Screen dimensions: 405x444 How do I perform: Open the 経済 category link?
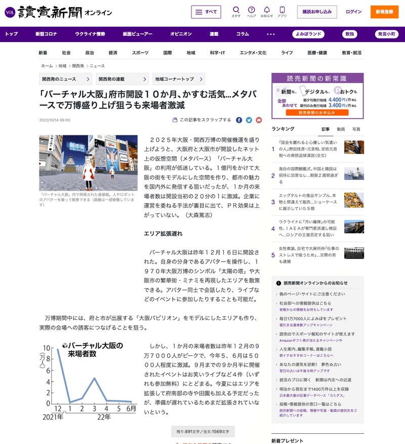pos(113,53)
